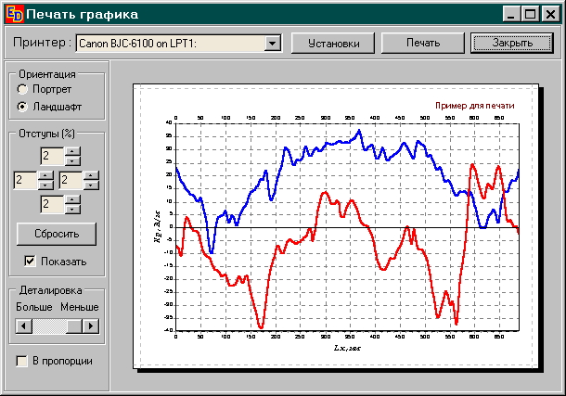
Task: Increase the bottom margin with up arrow
Action: (x=73, y=199)
